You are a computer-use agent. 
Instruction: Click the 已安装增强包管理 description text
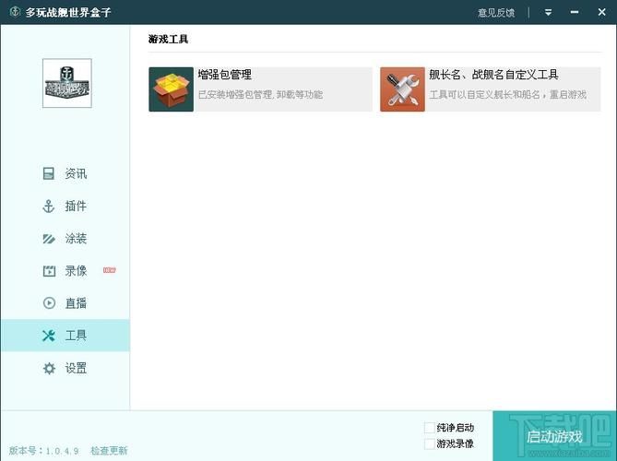point(260,94)
